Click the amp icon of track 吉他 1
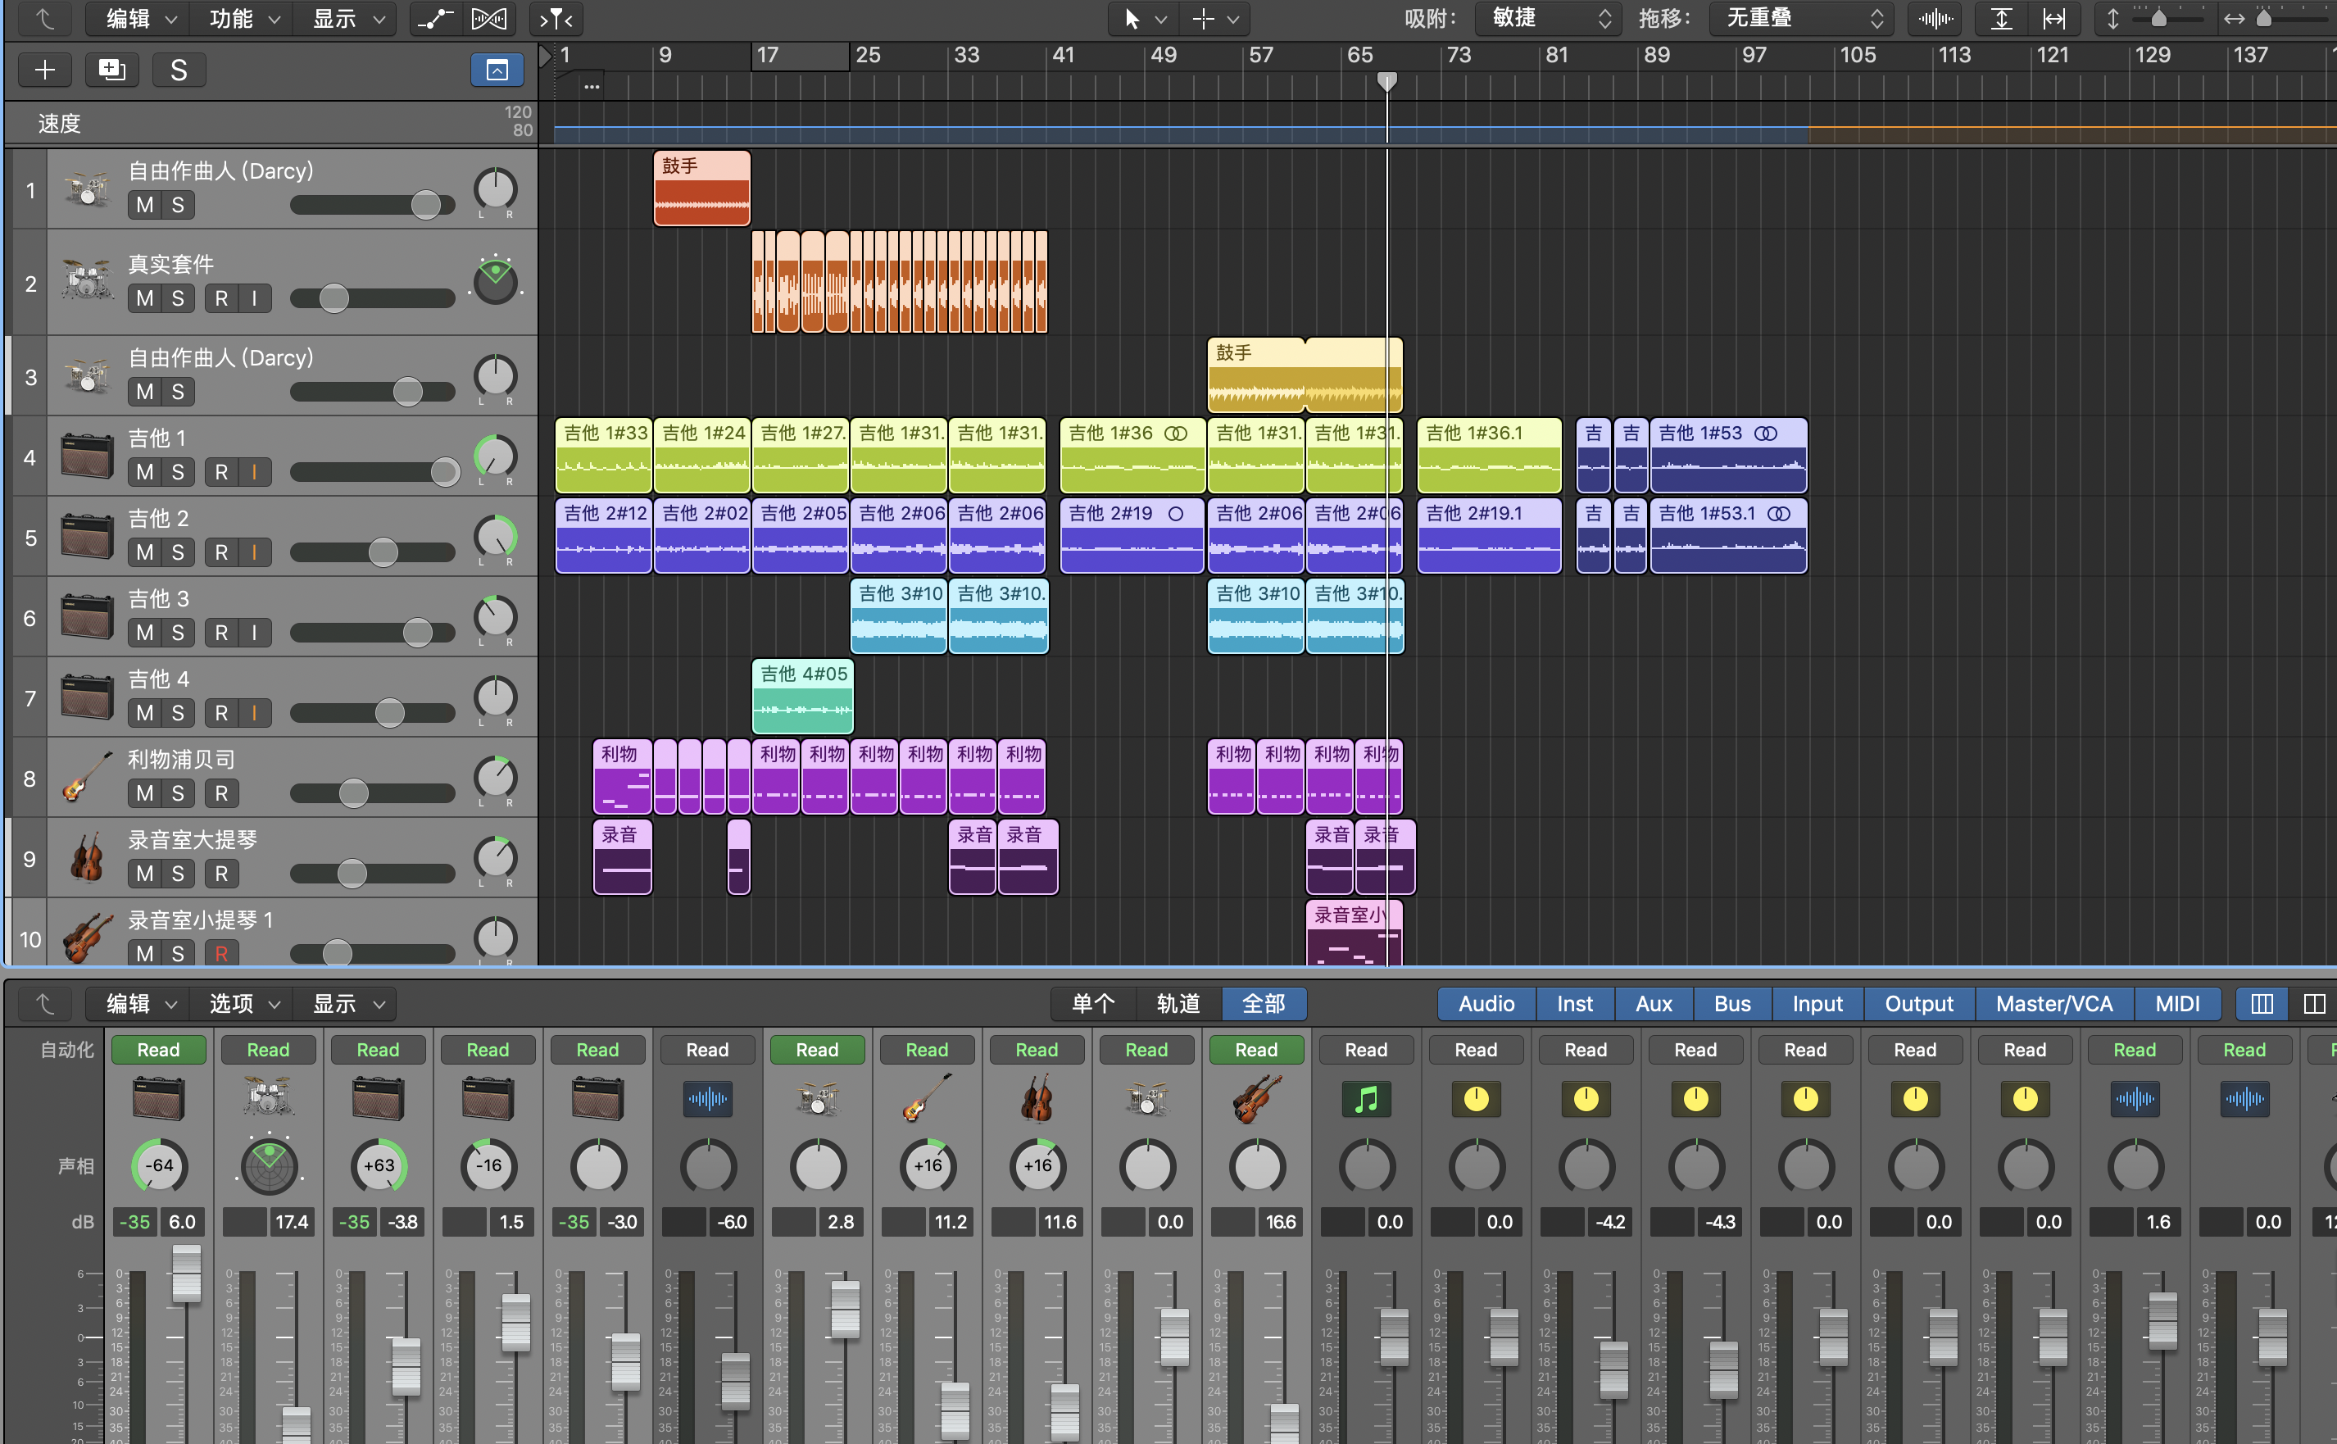2337x1444 pixels. [87, 456]
